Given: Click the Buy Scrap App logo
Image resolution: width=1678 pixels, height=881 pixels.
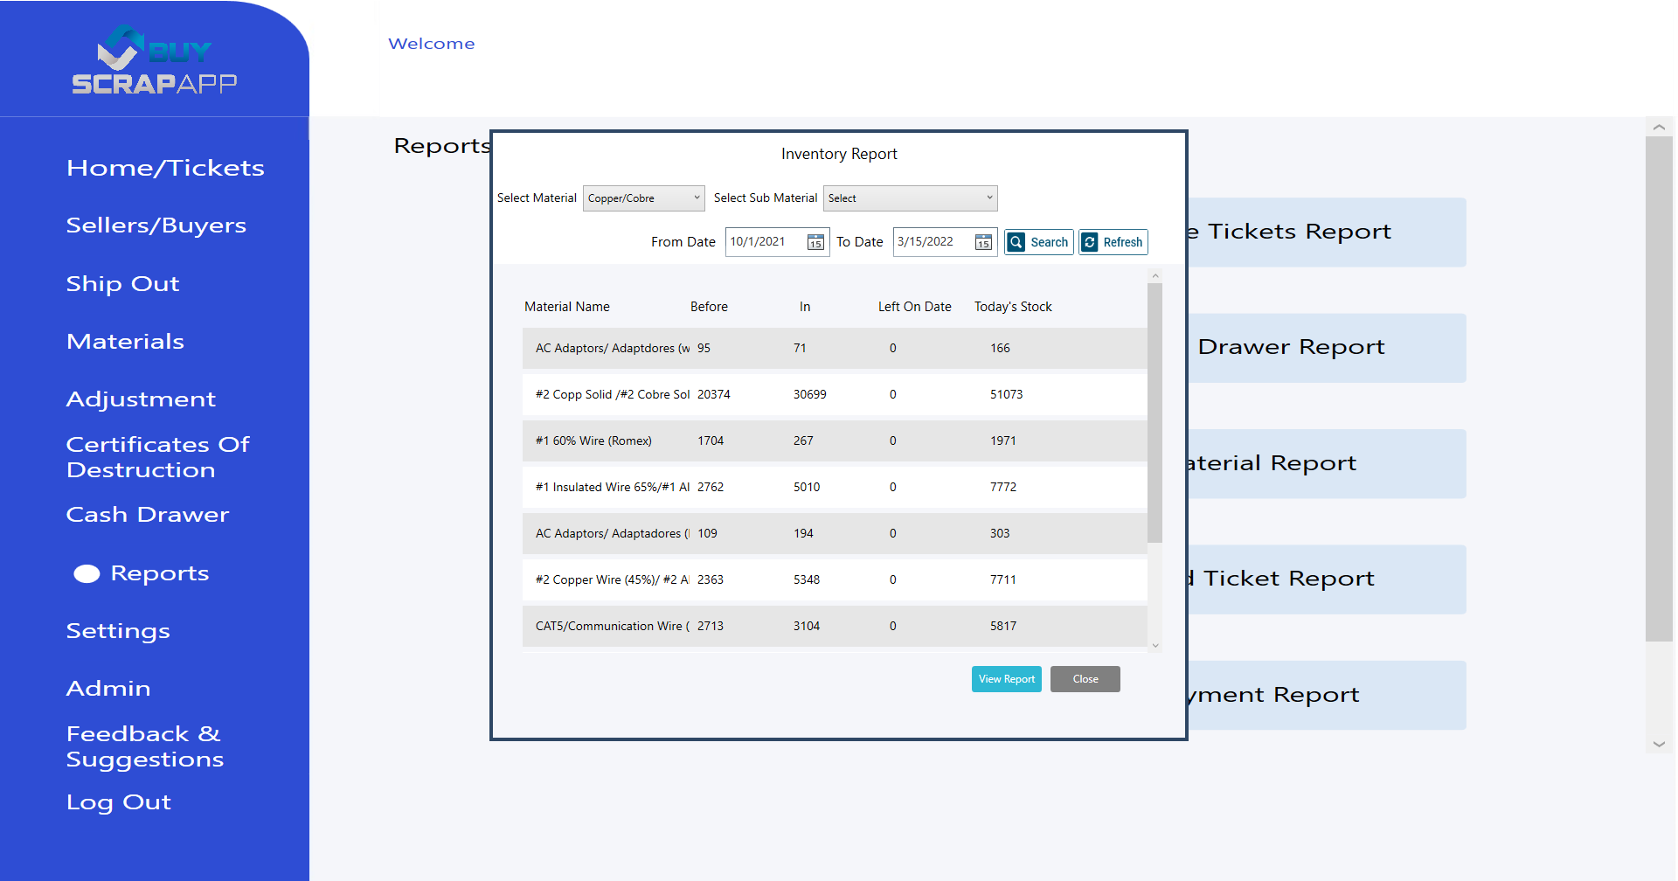Looking at the screenshot, I should pos(155,59).
